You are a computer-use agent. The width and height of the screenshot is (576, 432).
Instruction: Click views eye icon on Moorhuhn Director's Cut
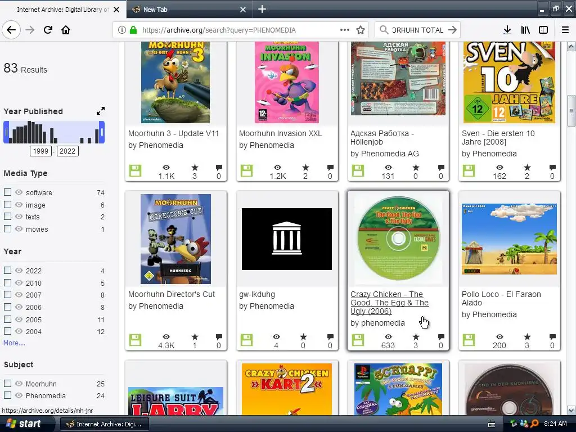pyautogui.click(x=166, y=337)
